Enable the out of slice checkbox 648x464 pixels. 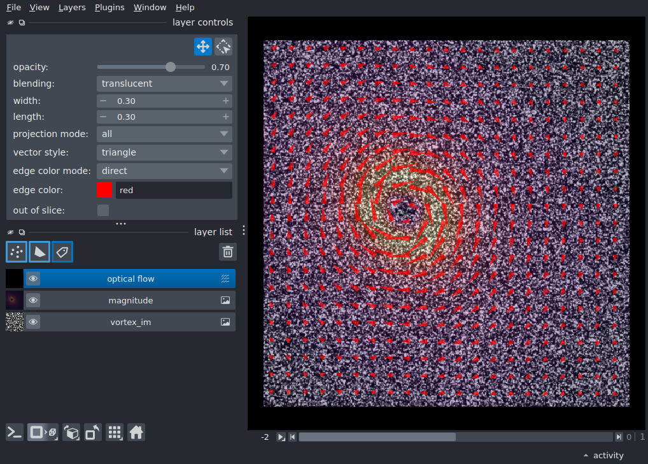pos(103,210)
